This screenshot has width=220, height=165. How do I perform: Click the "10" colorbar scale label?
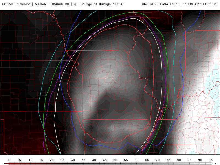(x=31, y=160)
